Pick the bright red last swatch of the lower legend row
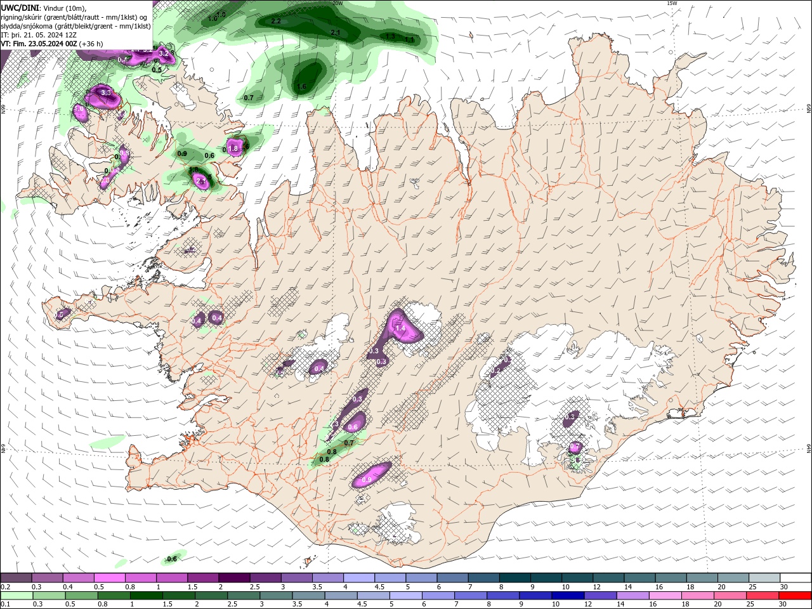 (x=795, y=596)
